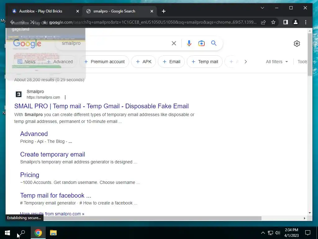Image resolution: width=318 pixels, height=239 pixels.
Task: Open the tab search dropdown arrow
Action: click(x=262, y=8)
